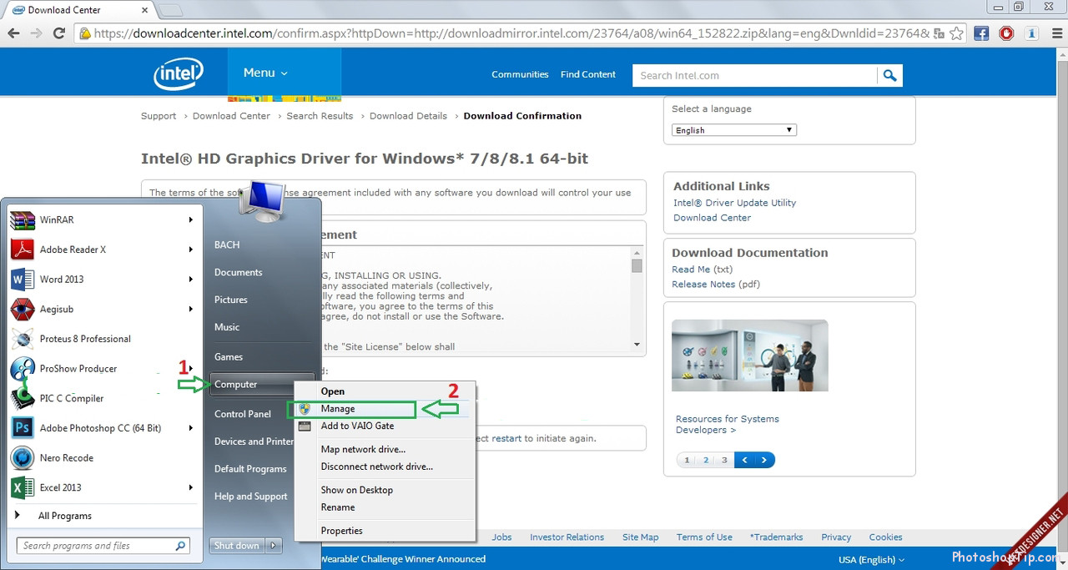
Task: Bookmark page with the star icon
Action: click(x=956, y=33)
